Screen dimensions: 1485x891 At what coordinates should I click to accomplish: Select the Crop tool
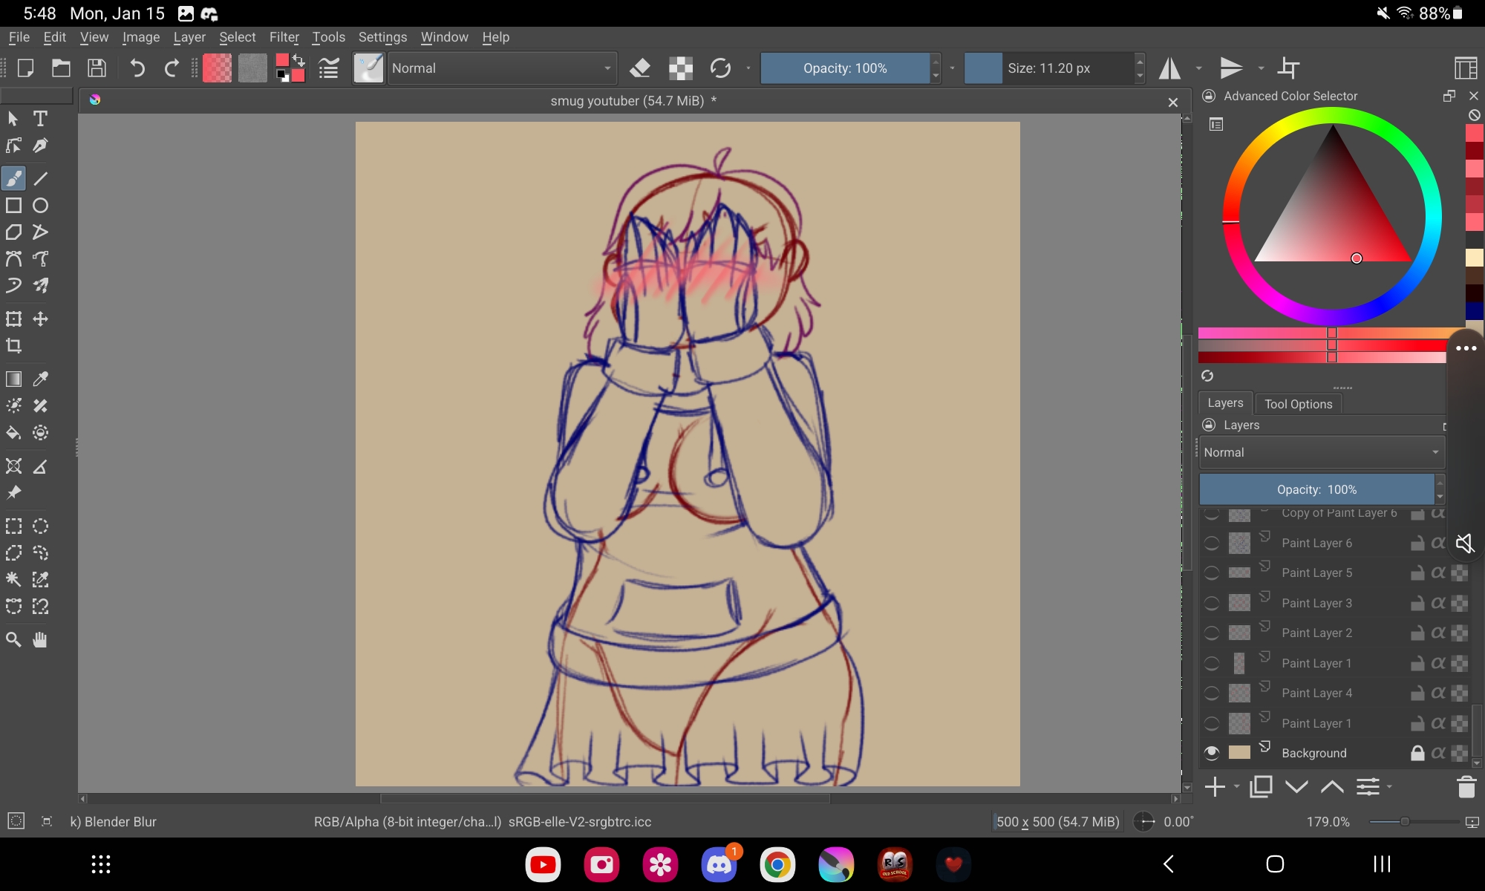point(13,346)
